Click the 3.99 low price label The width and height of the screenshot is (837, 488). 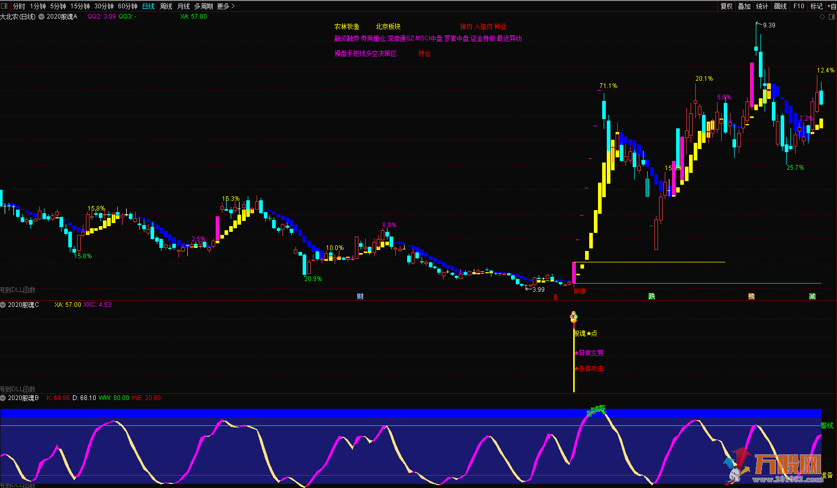tap(539, 289)
